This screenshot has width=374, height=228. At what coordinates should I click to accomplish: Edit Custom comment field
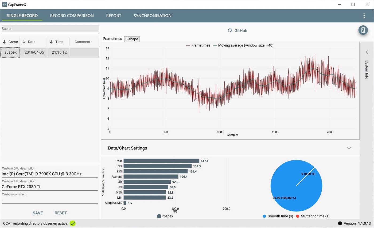click(x=50, y=200)
